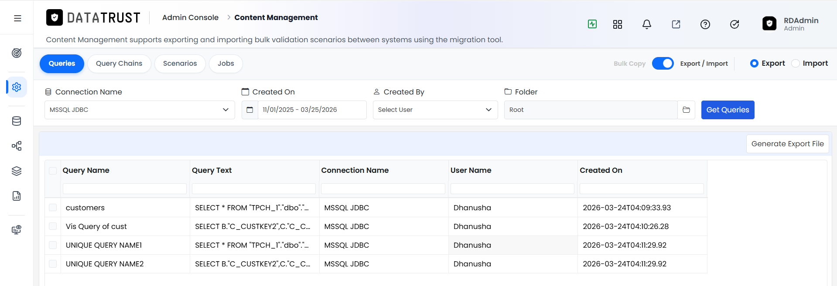Check the customers query row

(53, 208)
